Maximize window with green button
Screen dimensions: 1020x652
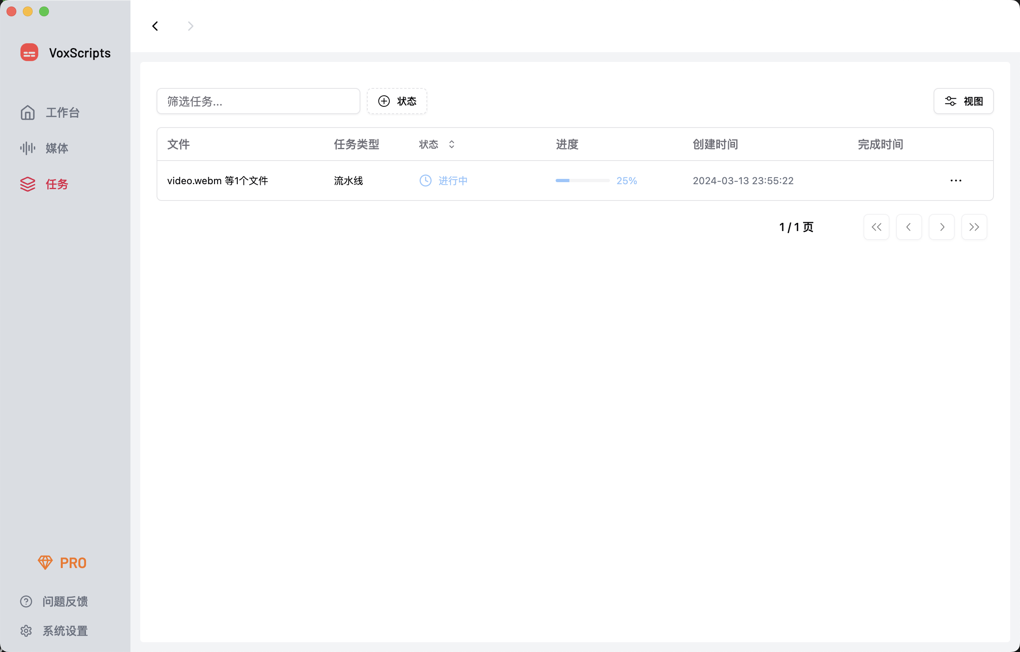click(44, 11)
